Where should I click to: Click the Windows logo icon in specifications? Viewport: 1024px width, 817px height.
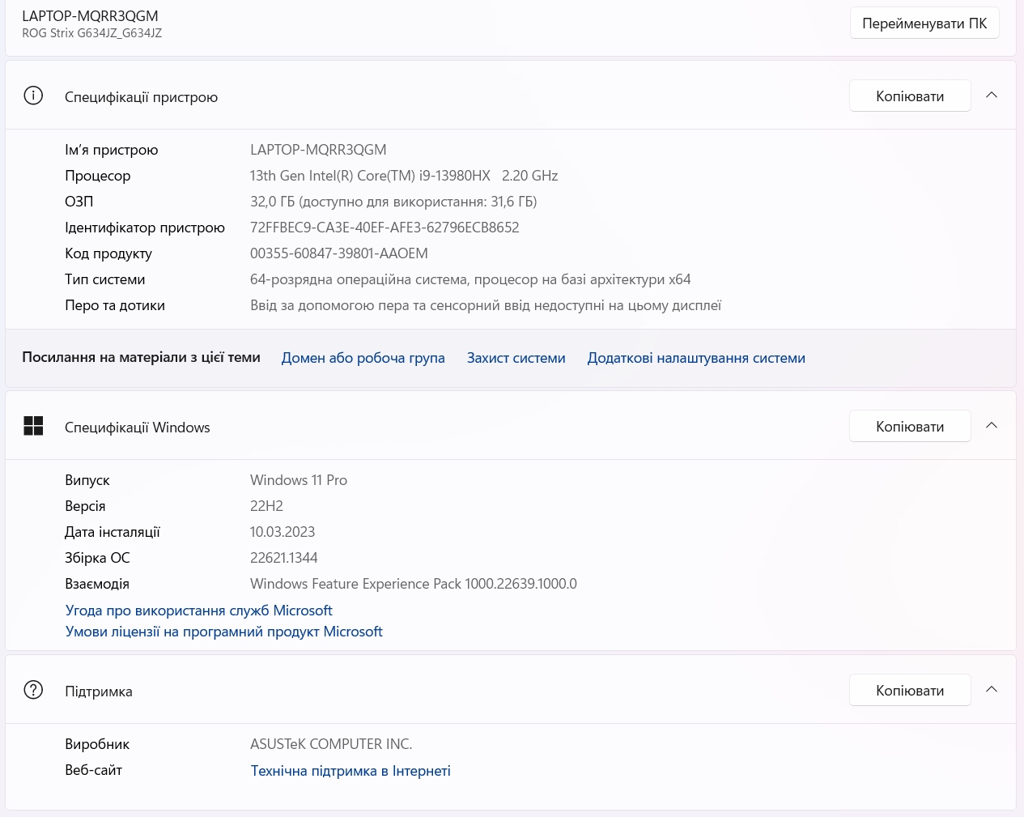pyautogui.click(x=33, y=426)
